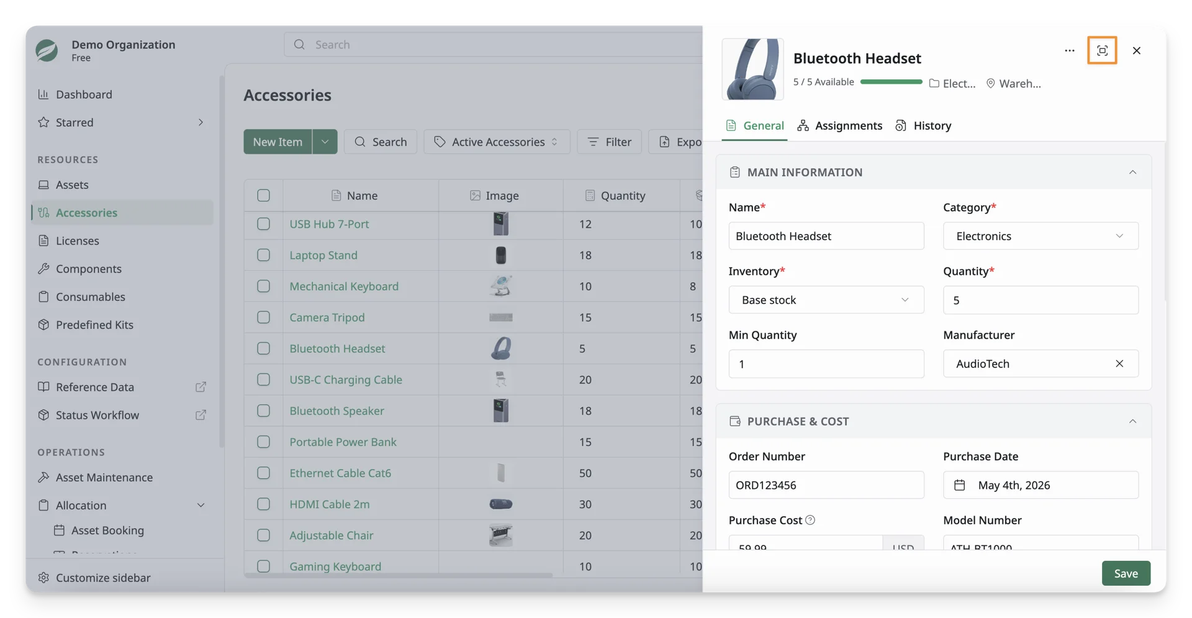Go to Dashboard in sidebar
Image resolution: width=1192 pixels, height=618 pixels.
tap(84, 94)
